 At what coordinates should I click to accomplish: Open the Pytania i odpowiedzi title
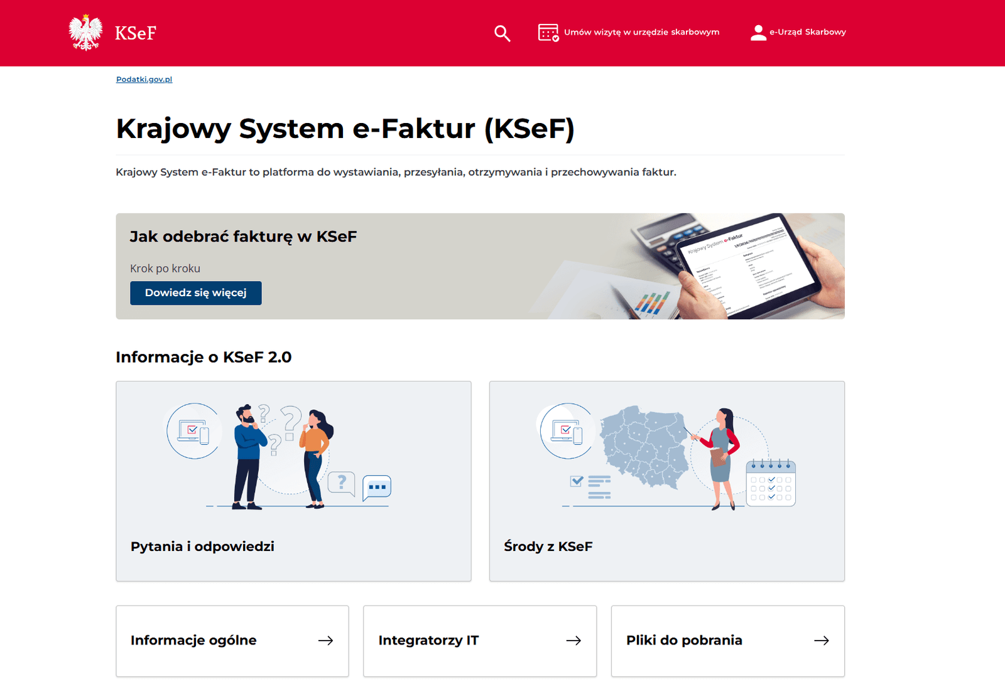click(x=202, y=547)
